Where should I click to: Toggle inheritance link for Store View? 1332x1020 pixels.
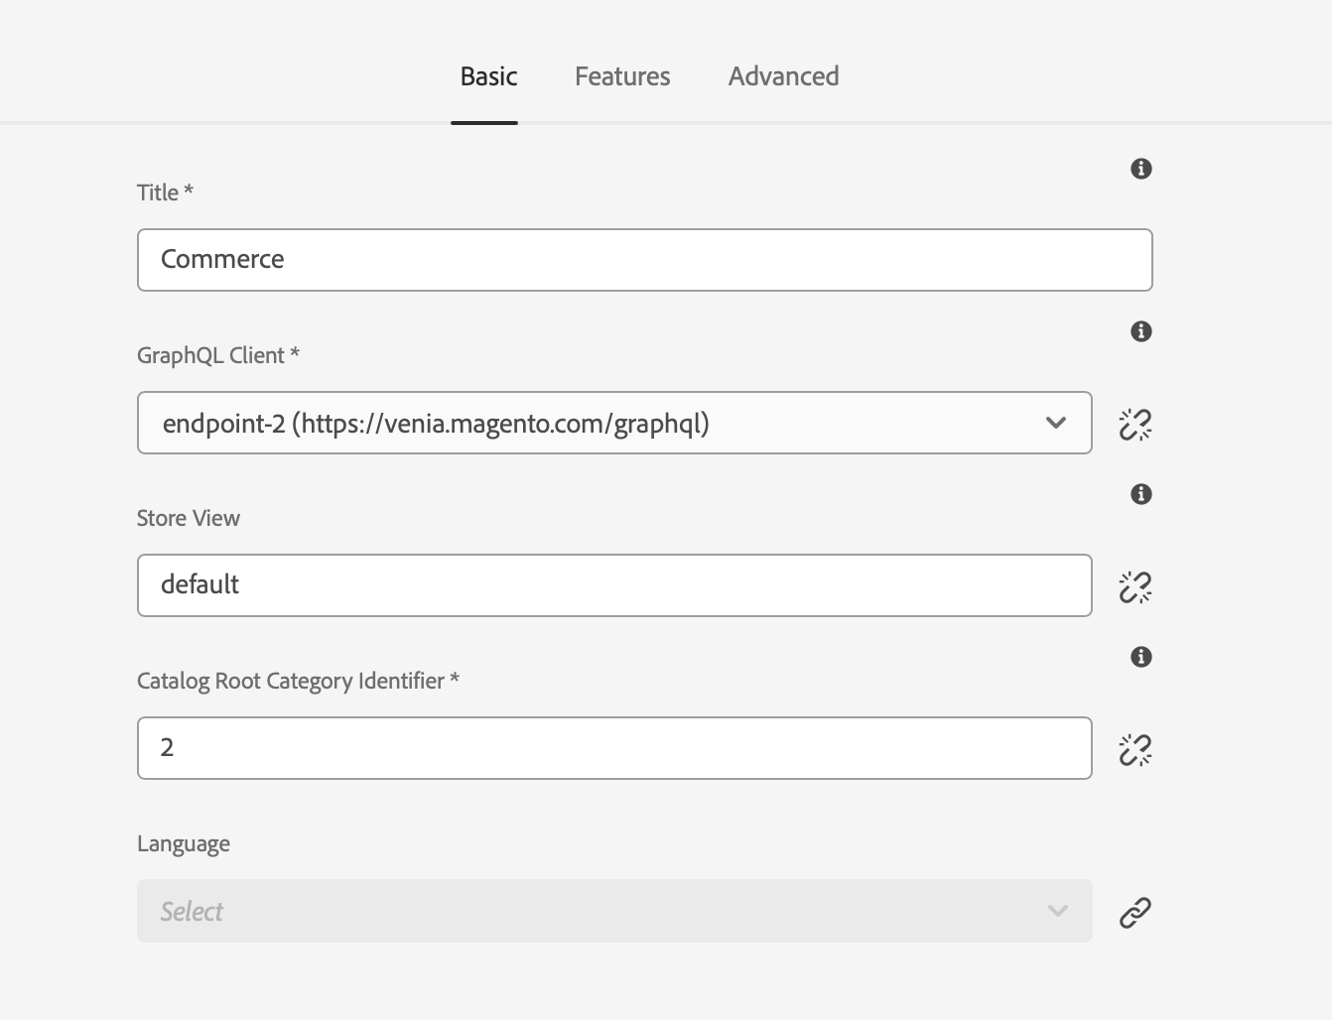point(1134,586)
